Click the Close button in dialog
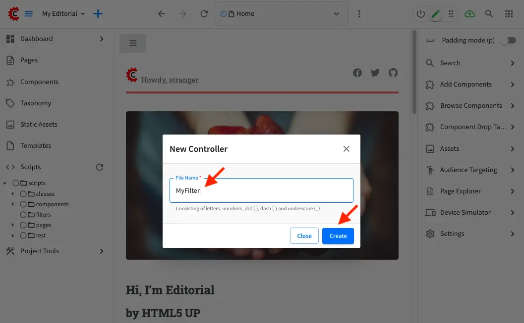This screenshot has width=524, height=323. (304, 235)
